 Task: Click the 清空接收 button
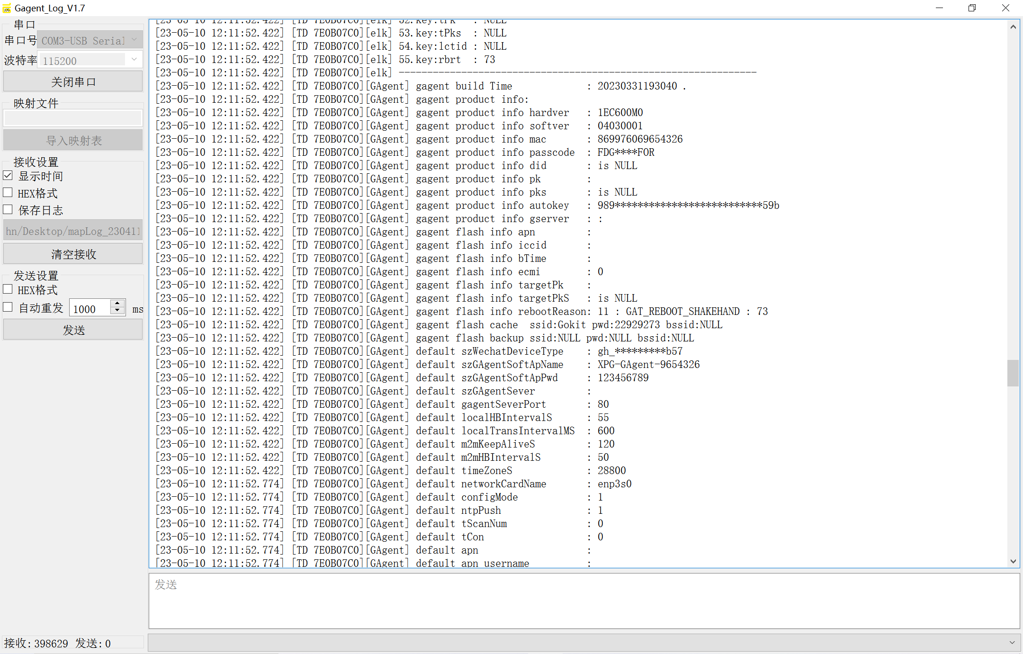[73, 254]
